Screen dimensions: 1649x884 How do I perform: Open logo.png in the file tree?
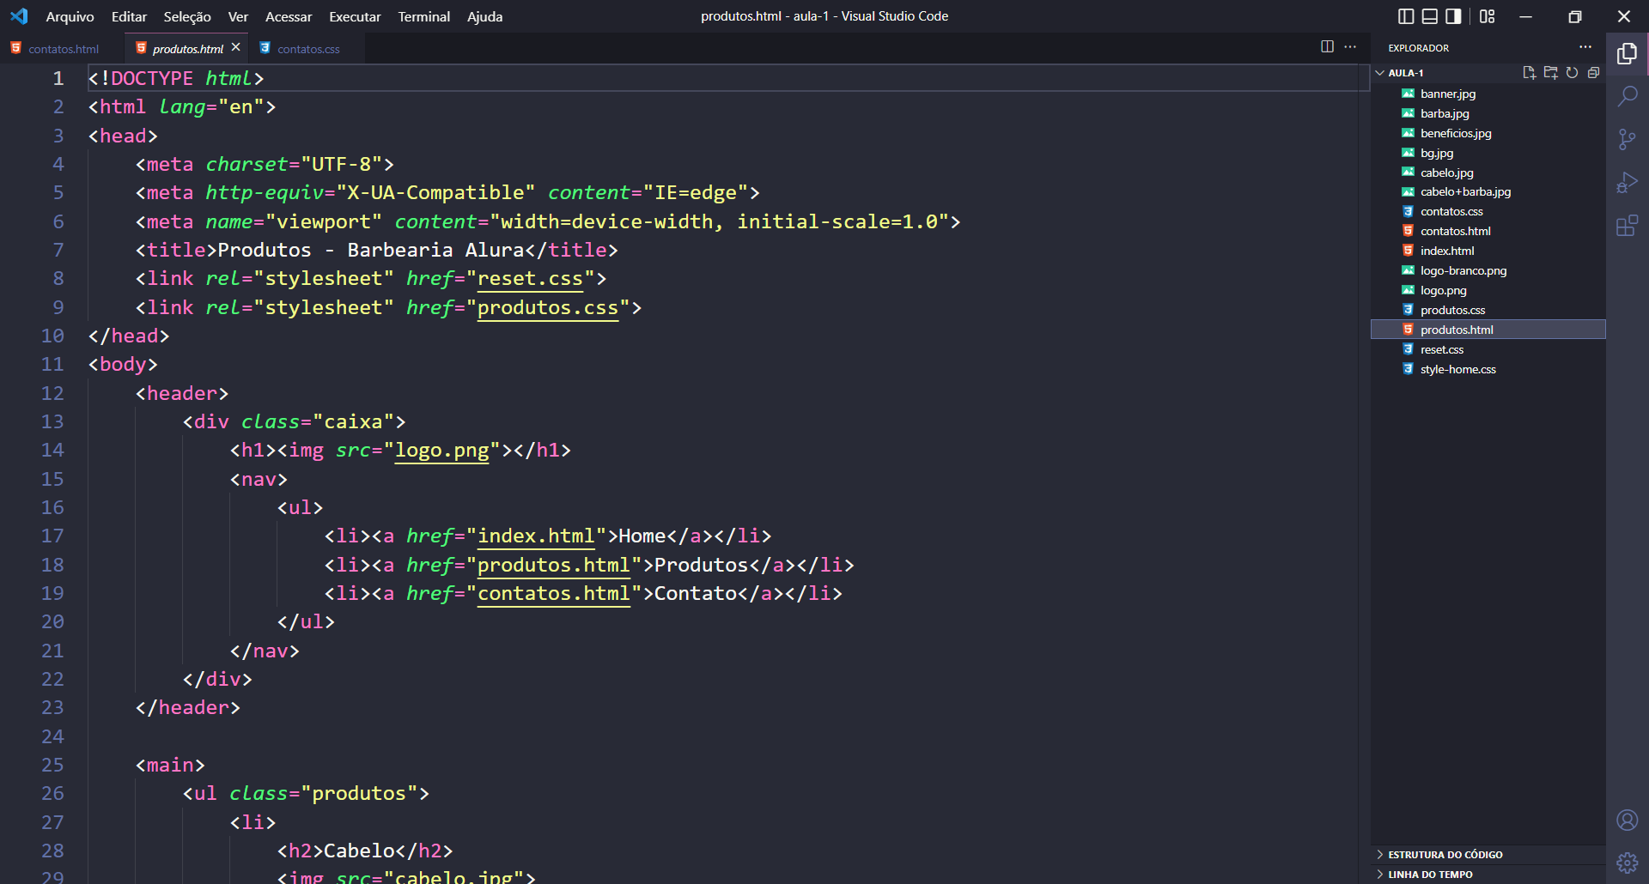pos(1488,291)
